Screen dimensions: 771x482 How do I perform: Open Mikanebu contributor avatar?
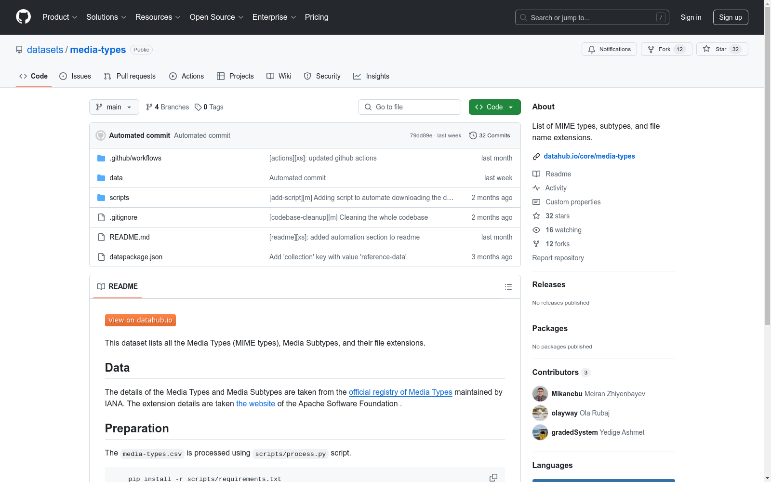pyautogui.click(x=540, y=394)
